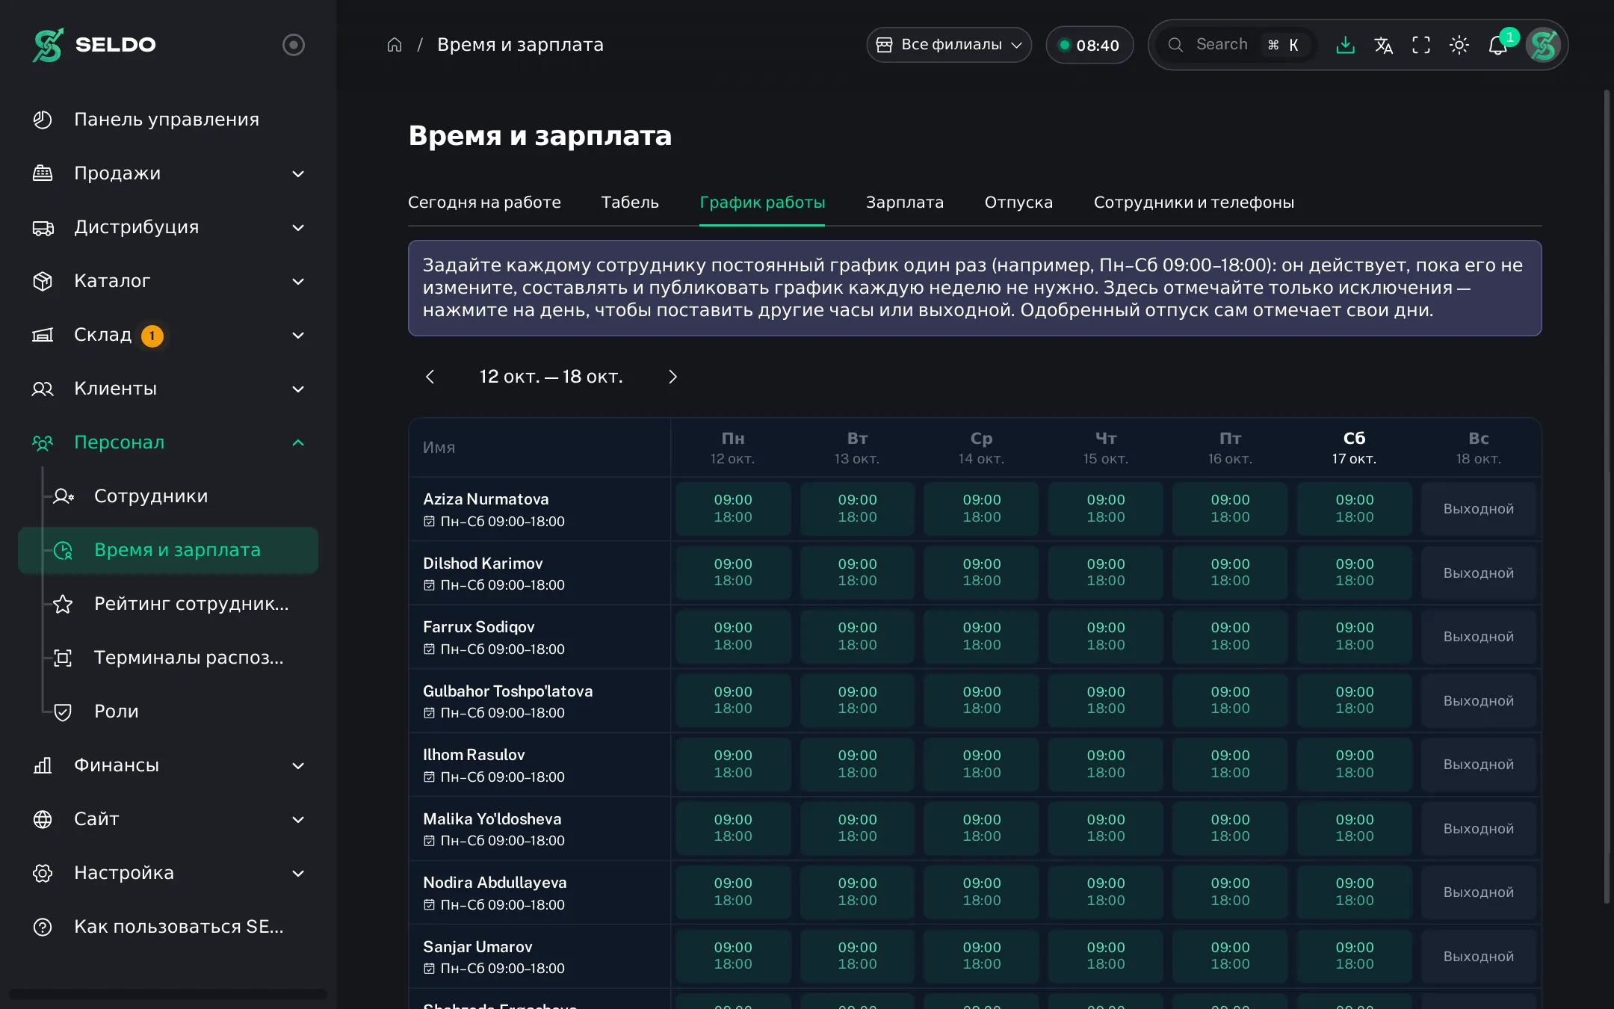Image resolution: width=1614 pixels, height=1009 pixels.
Task: Click the page vertical scrollbar
Action: click(1607, 497)
